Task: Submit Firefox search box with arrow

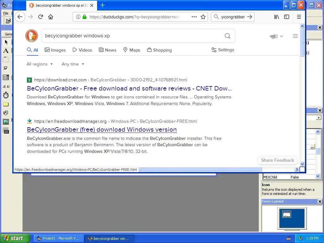Action: tap(250, 17)
